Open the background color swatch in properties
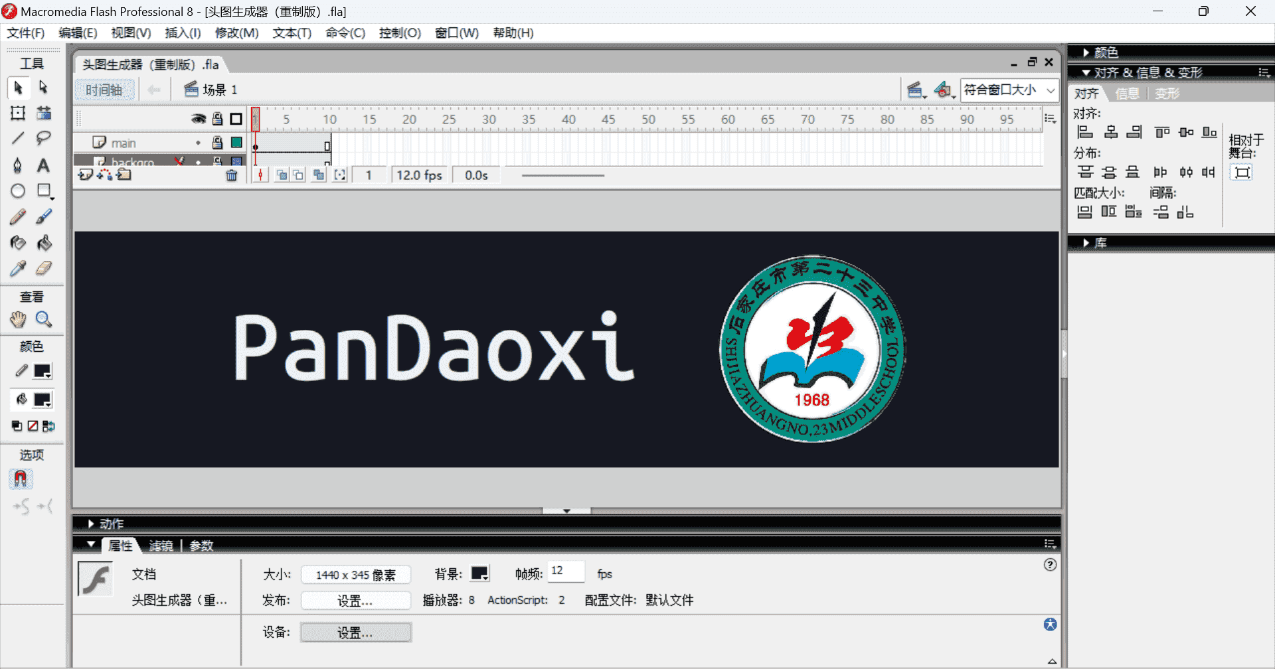 pyautogui.click(x=479, y=573)
